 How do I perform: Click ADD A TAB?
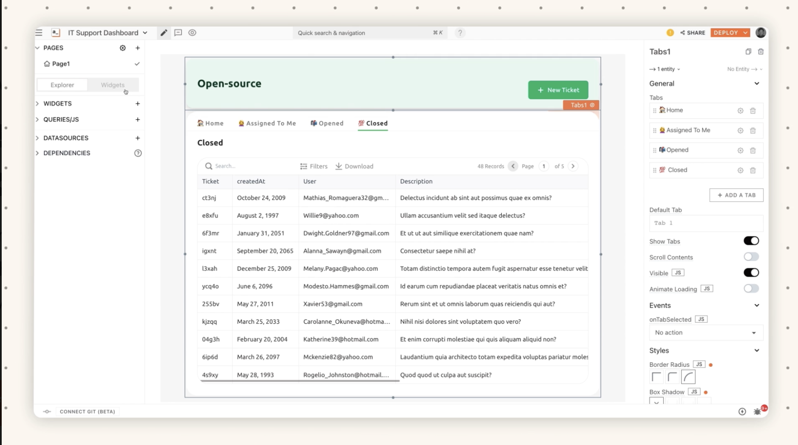[736, 195]
